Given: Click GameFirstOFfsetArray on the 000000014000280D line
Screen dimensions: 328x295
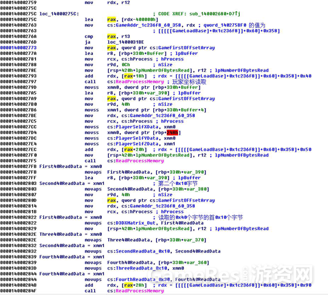Looking at the screenshot, I should (x=186, y=200).
